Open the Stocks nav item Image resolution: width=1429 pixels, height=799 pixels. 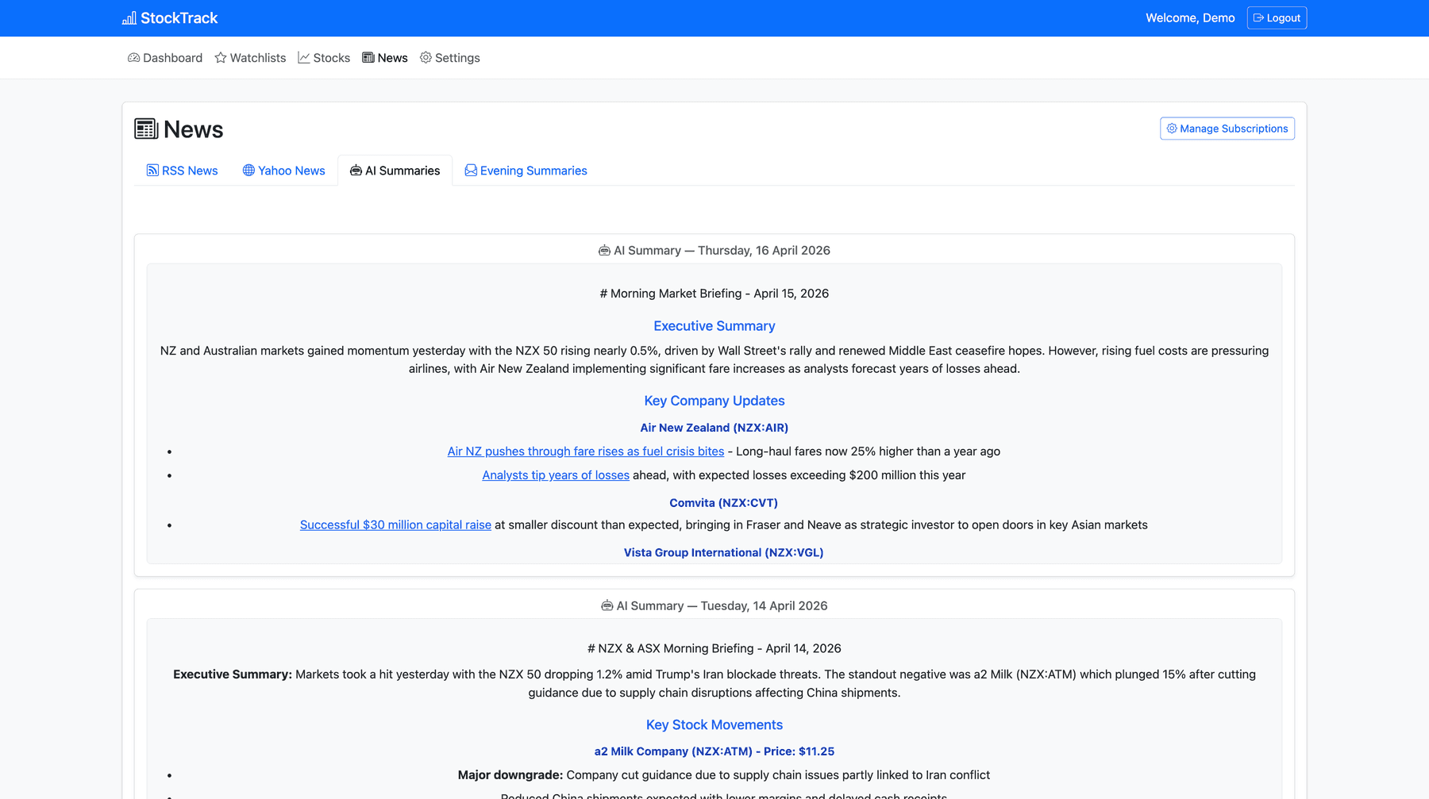pyautogui.click(x=324, y=58)
